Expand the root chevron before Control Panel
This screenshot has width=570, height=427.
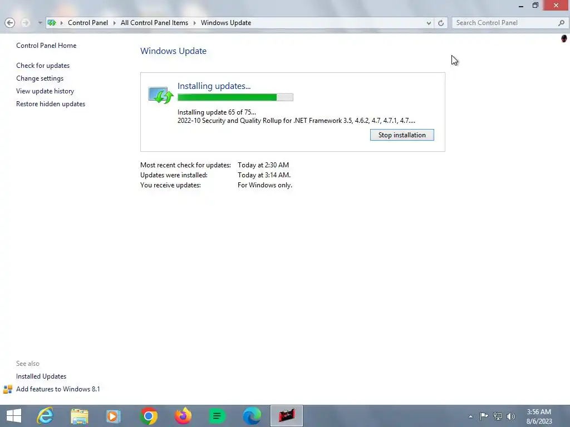tap(61, 23)
